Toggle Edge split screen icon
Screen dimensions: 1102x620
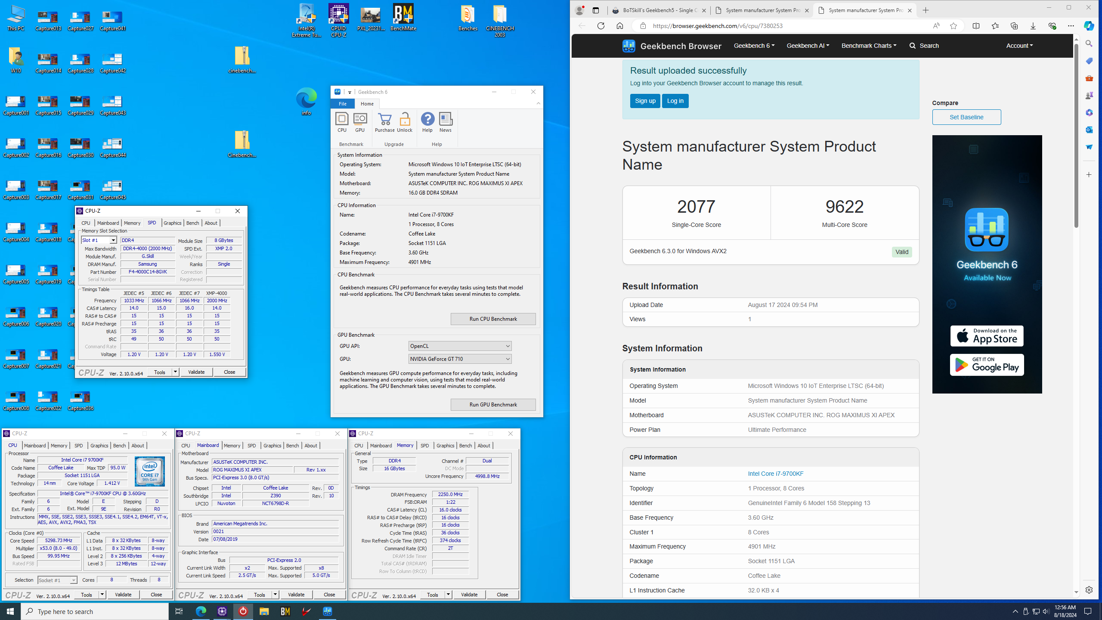[976, 26]
